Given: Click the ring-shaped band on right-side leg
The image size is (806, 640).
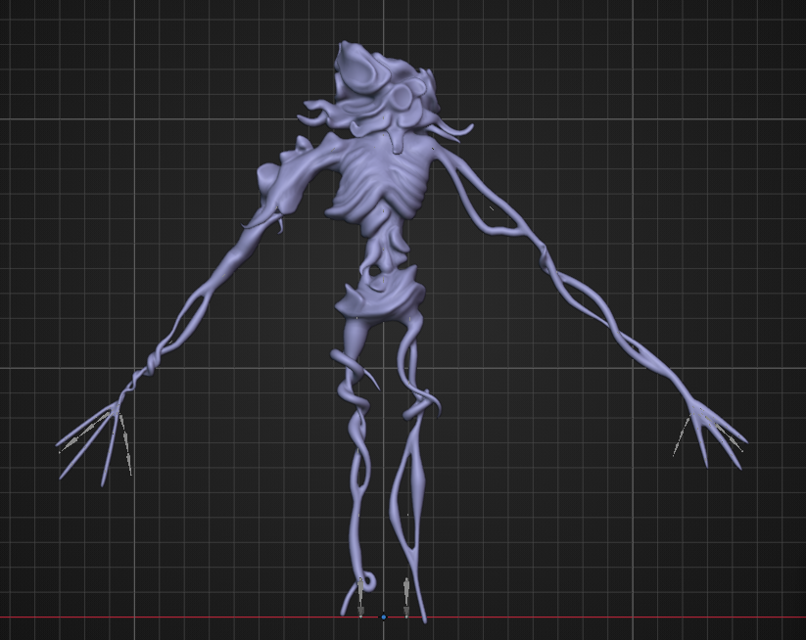Looking at the screenshot, I should [418, 408].
